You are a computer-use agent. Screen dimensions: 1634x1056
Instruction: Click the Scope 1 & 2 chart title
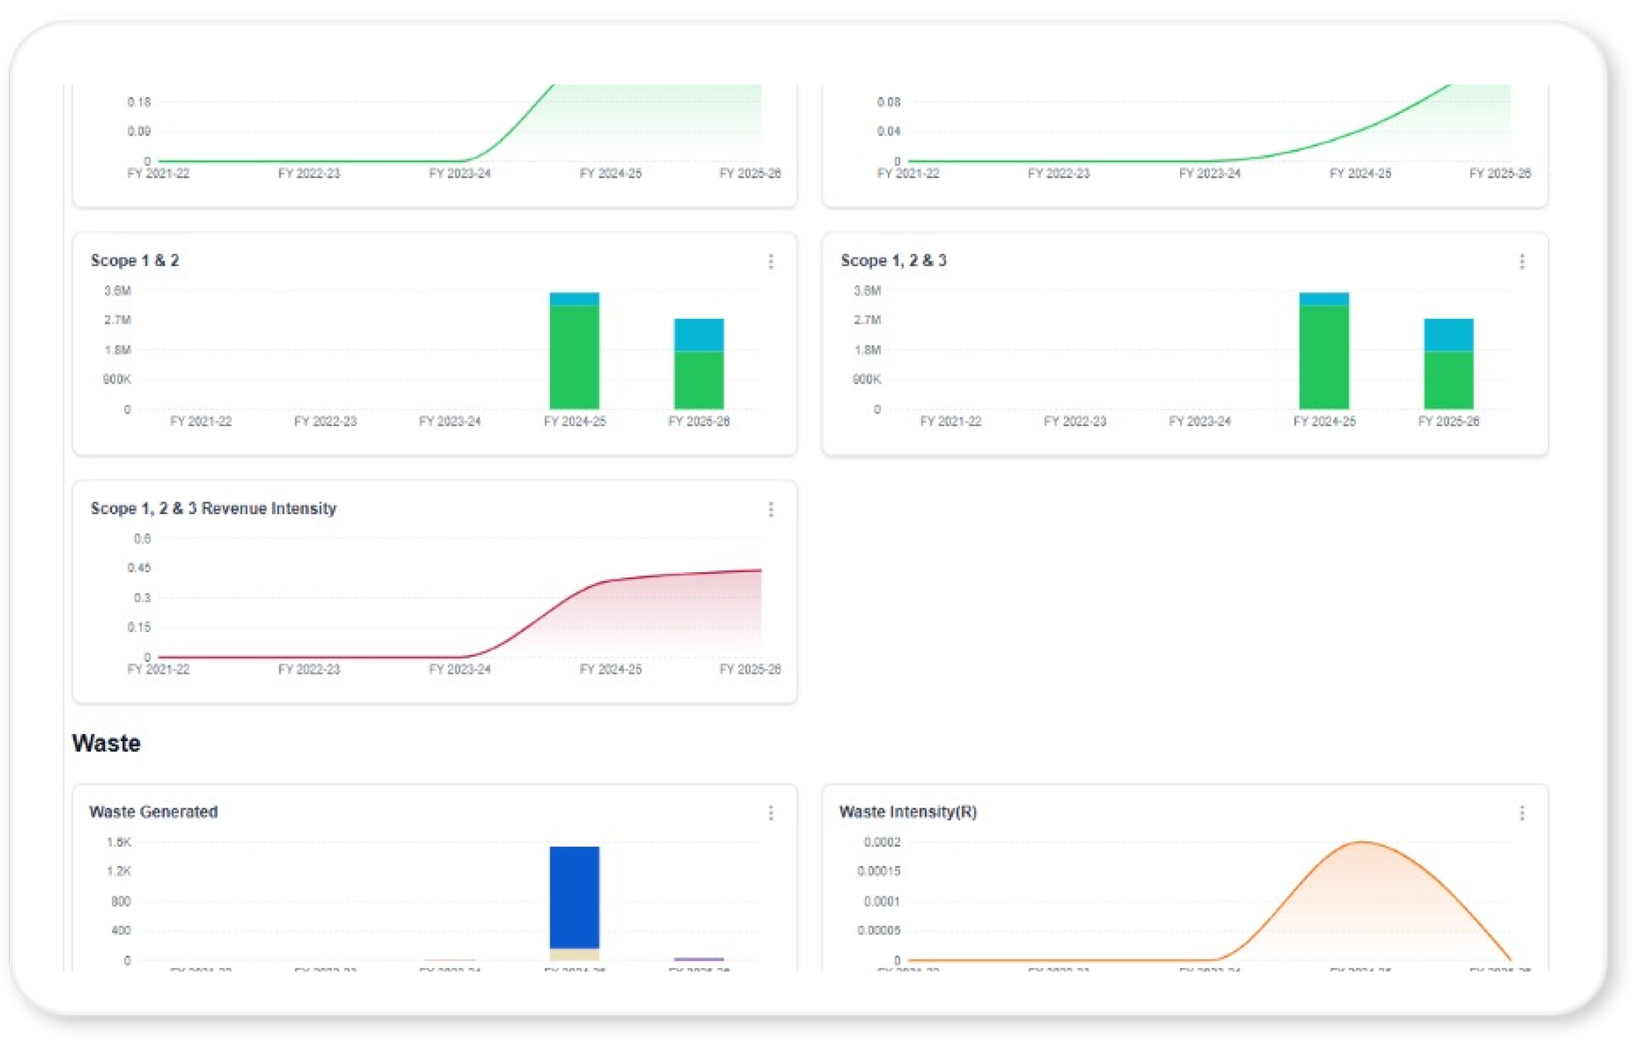click(x=136, y=260)
